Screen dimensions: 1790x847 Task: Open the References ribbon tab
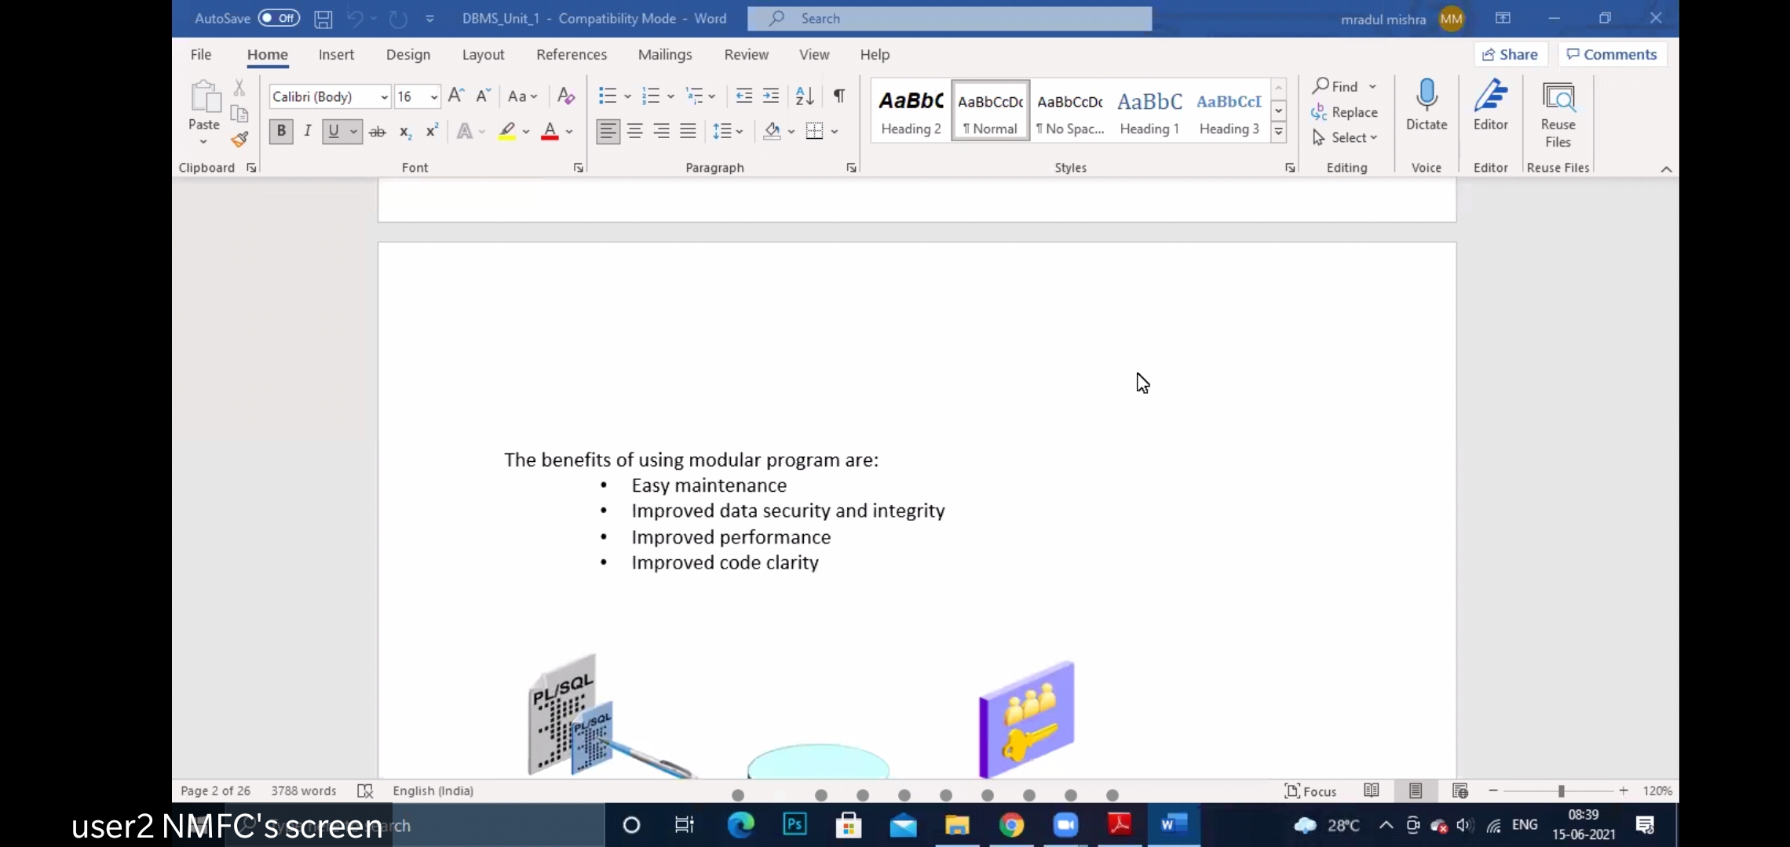[x=572, y=55]
